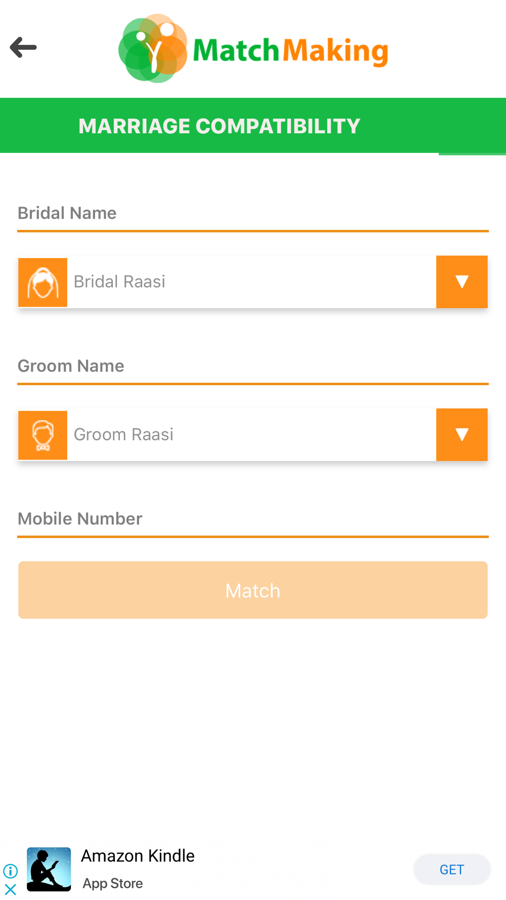This screenshot has height=900, width=506.
Task: Tap the bride avatar icon
Action: click(43, 282)
